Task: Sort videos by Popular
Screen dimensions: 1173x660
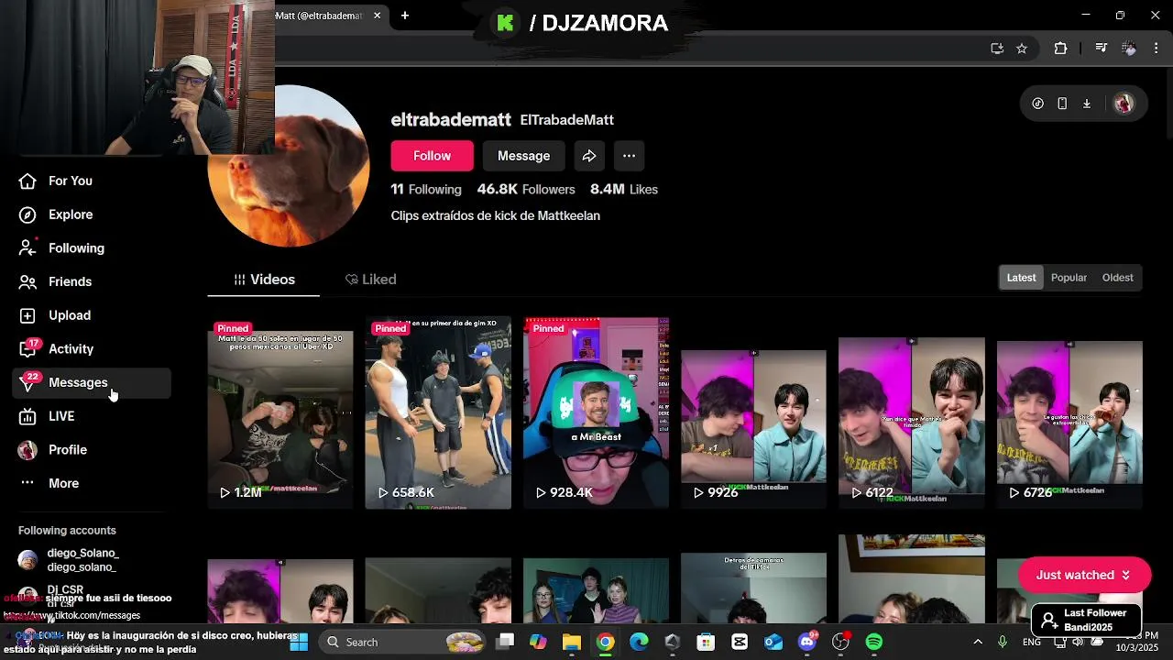Action: [1069, 278]
